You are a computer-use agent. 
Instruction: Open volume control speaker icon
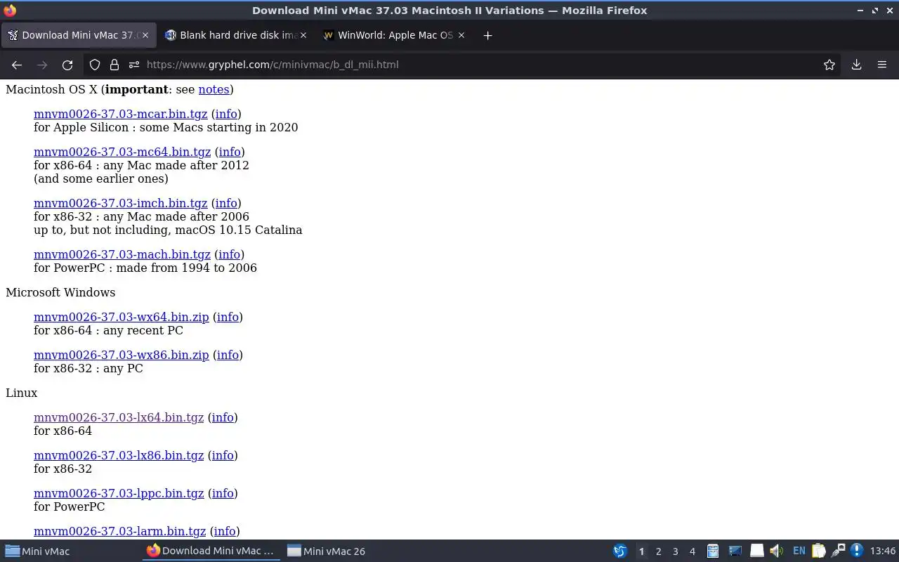click(776, 551)
